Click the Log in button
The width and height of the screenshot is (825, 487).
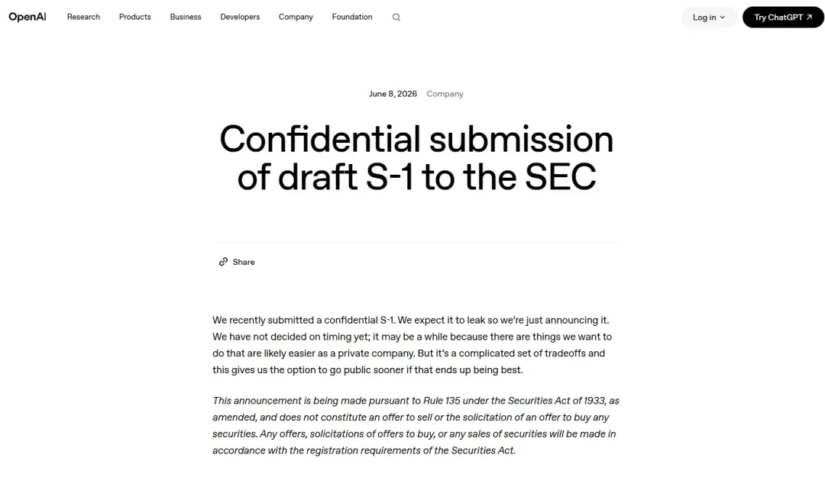(x=709, y=18)
